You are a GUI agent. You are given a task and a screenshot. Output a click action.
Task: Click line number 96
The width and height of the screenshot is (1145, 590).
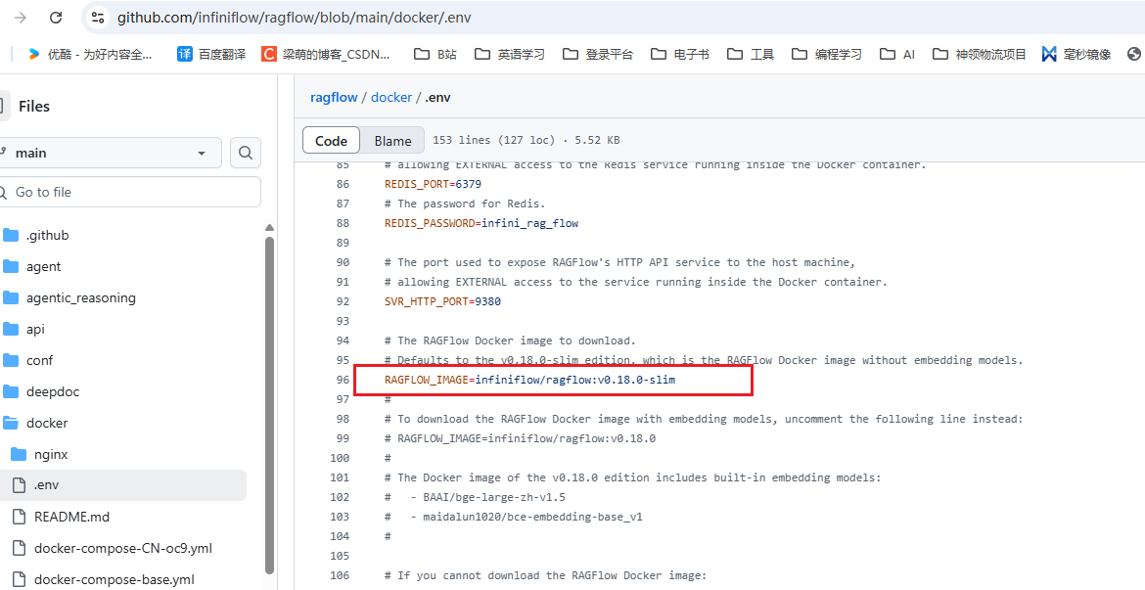click(x=343, y=380)
